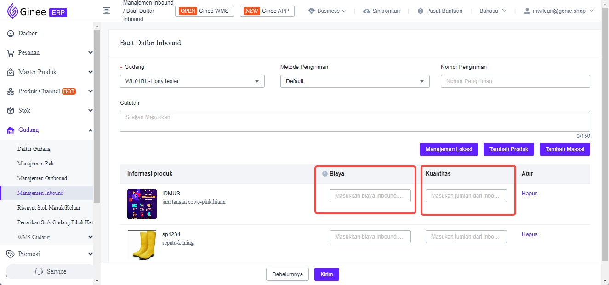Expand the Promosi menu chevron
The image size is (609, 285).
pos(90,254)
